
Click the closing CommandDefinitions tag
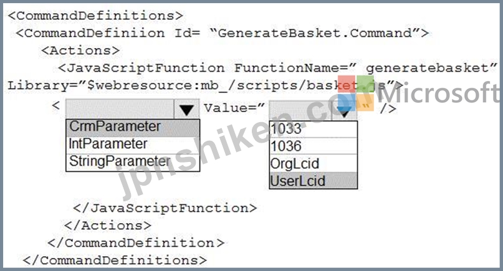pyautogui.click(x=115, y=260)
